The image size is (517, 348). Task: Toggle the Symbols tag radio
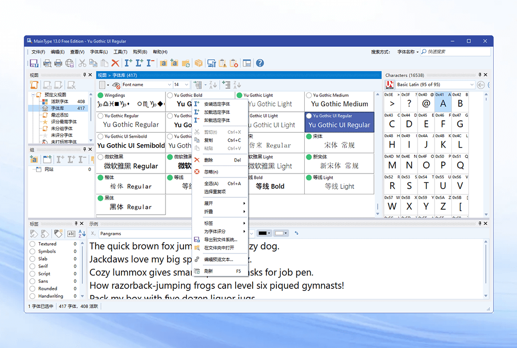tap(32, 252)
